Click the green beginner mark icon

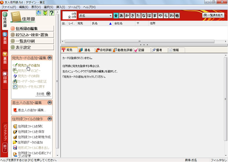(x=45, y=13)
